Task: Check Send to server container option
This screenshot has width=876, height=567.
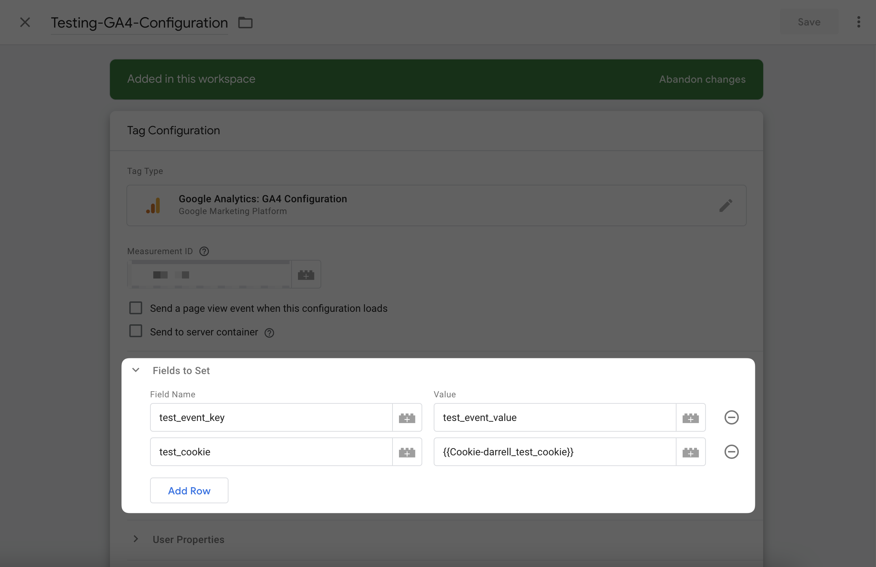Action: point(135,331)
